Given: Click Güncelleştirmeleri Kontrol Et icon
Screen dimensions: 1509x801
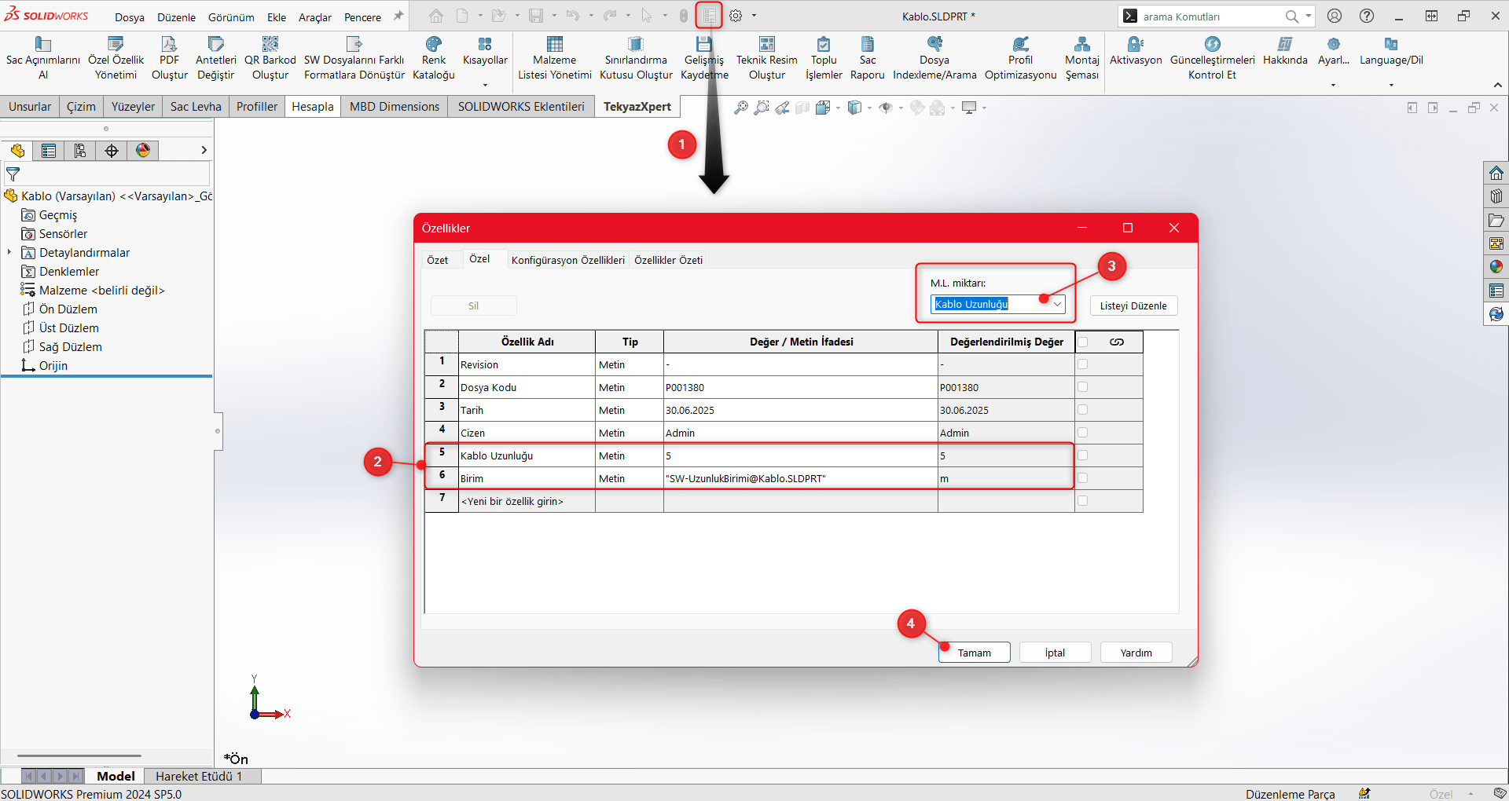Looking at the screenshot, I should [x=1213, y=58].
